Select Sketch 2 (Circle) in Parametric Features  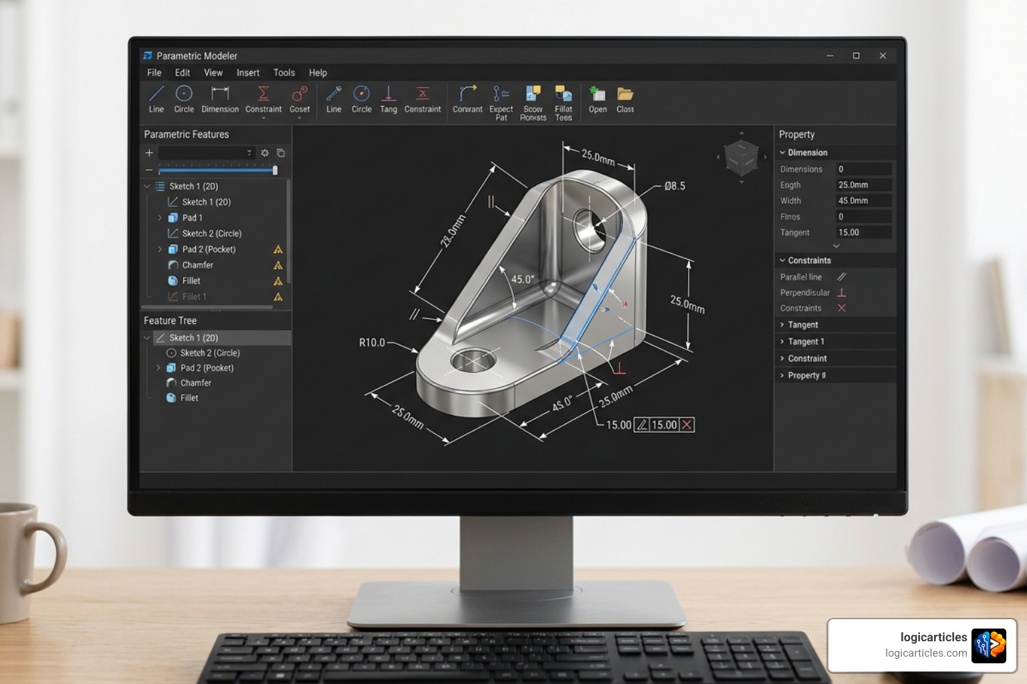(x=211, y=234)
